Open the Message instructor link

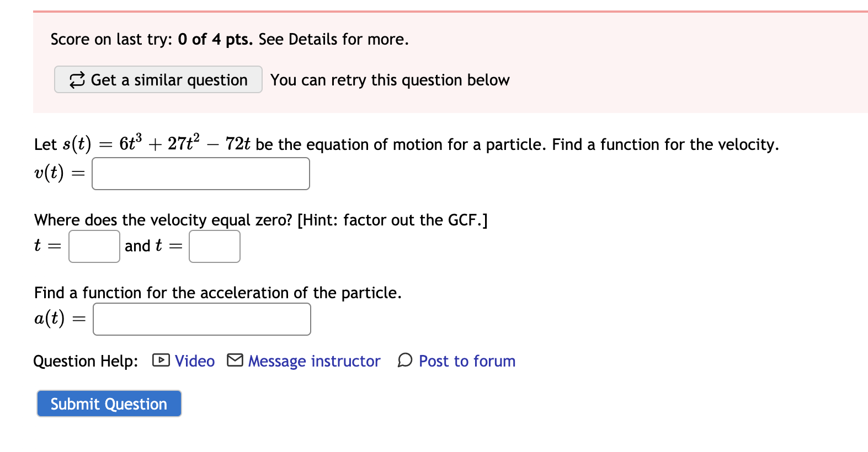[314, 361]
